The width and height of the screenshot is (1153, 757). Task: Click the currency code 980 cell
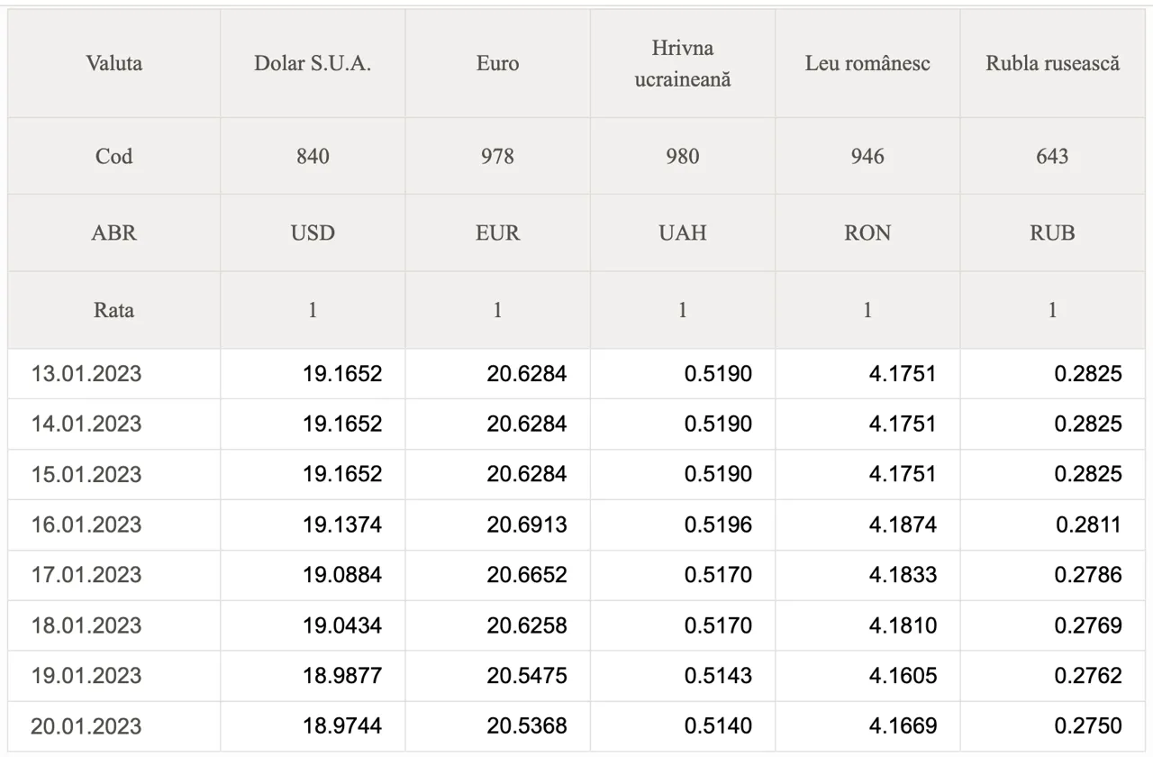683,156
